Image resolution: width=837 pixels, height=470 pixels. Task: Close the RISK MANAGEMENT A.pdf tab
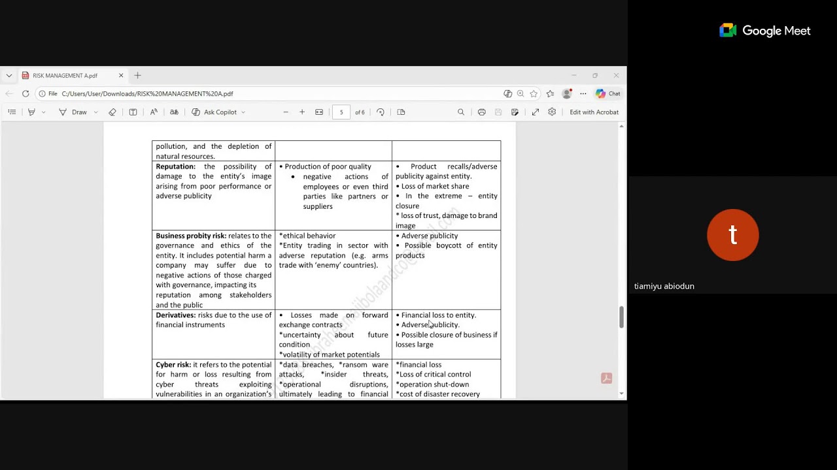pos(121,76)
